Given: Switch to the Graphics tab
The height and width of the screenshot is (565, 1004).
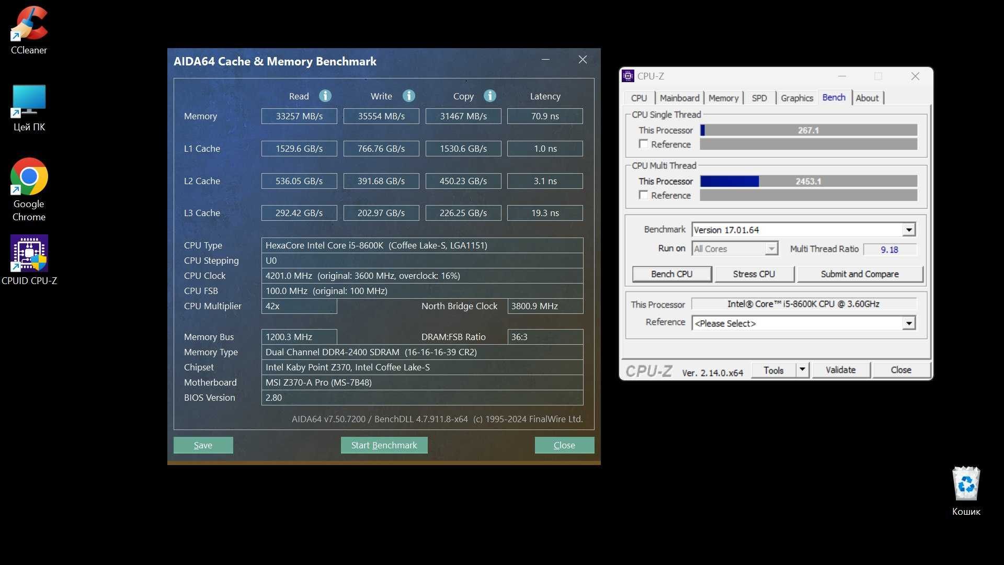Looking at the screenshot, I should (797, 98).
